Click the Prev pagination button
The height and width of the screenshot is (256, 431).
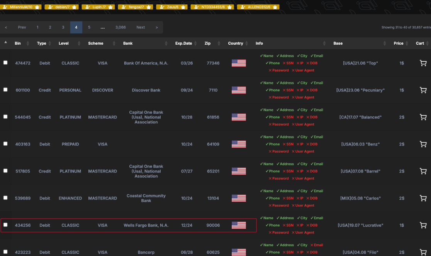22,27
